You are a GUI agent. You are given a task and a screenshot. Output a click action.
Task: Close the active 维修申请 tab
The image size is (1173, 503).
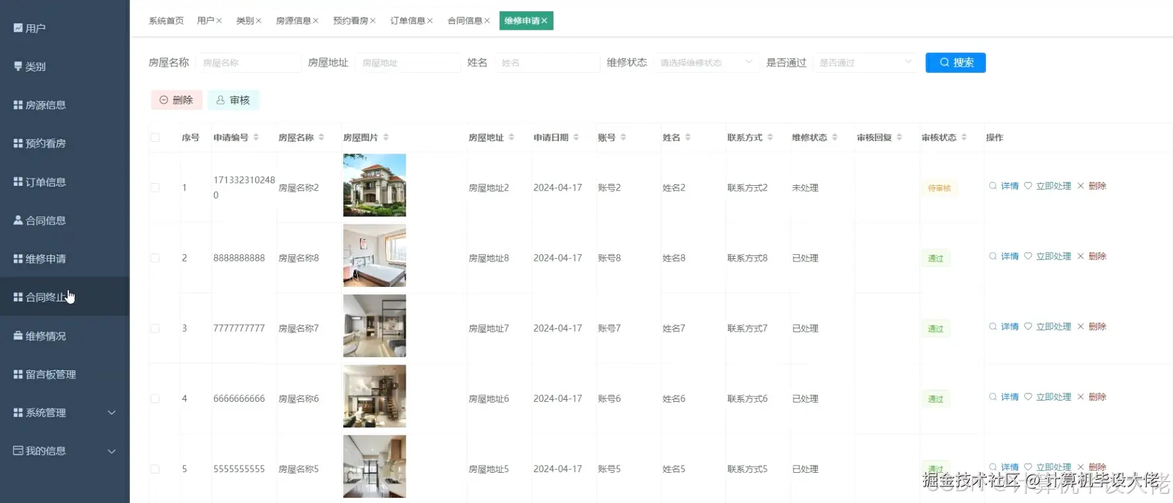544,21
